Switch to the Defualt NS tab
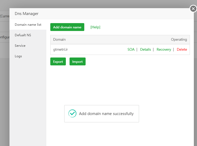This screenshot has width=197, height=146. 23,35
